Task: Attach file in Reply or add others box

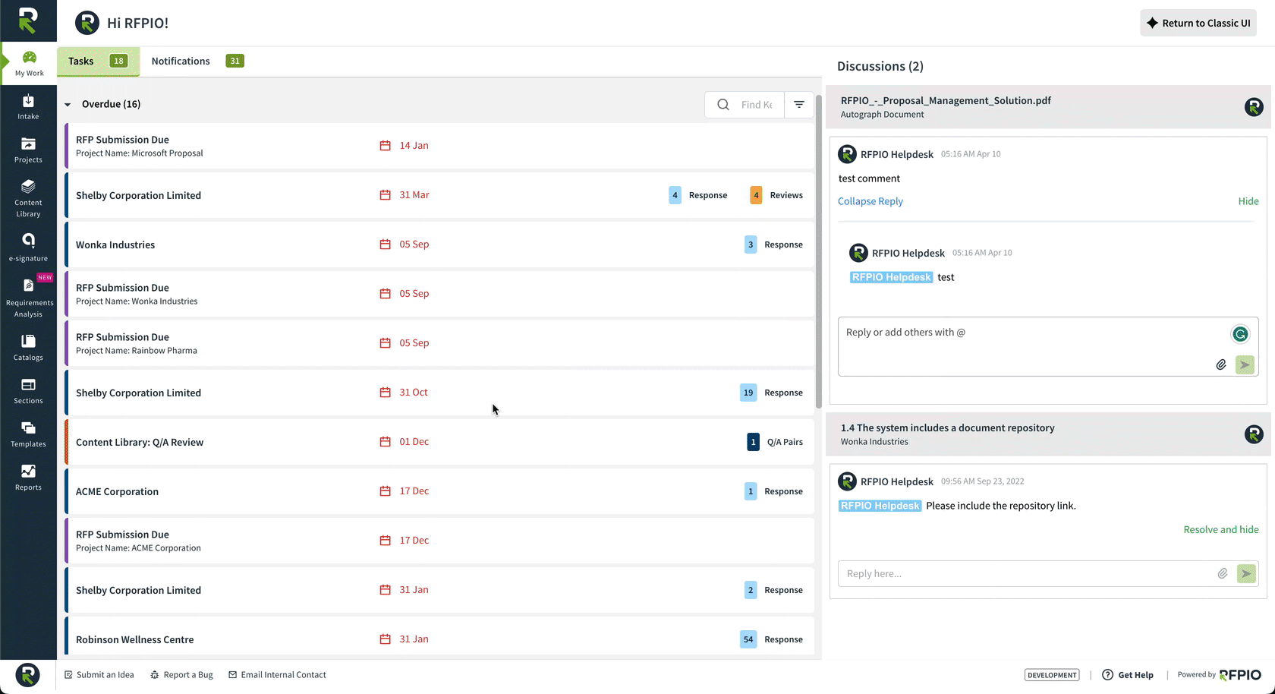Action: click(1221, 364)
